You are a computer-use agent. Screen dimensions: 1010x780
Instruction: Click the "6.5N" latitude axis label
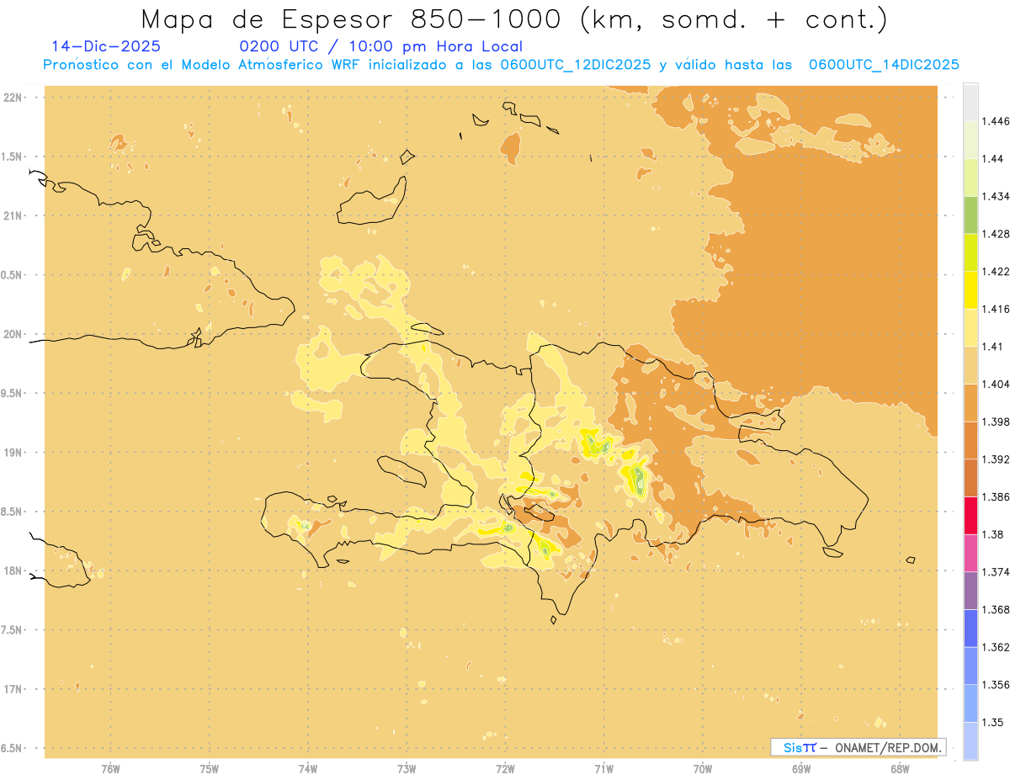tap(13, 748)
